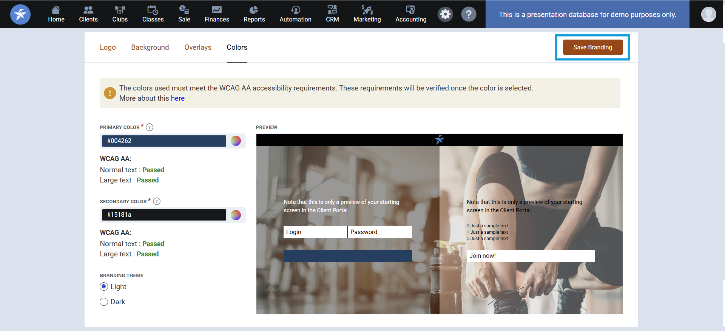Open the Automation menu
The height and width of the screenshot is (331, 725).
(x=295, y=14)
